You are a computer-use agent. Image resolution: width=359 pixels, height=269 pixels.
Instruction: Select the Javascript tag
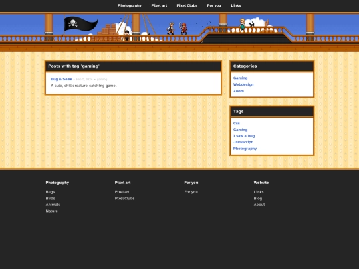coord(243,142)
